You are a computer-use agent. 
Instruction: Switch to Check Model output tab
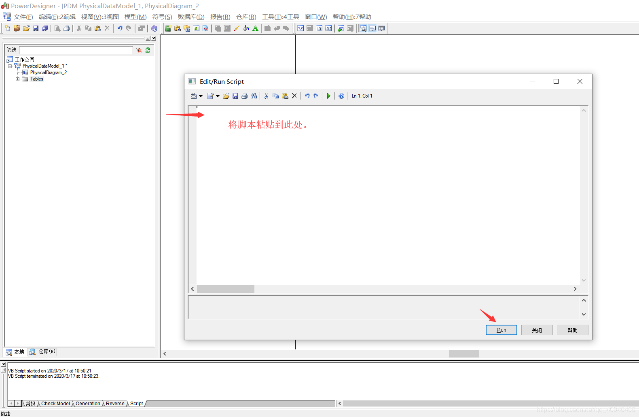click(55, 404)
